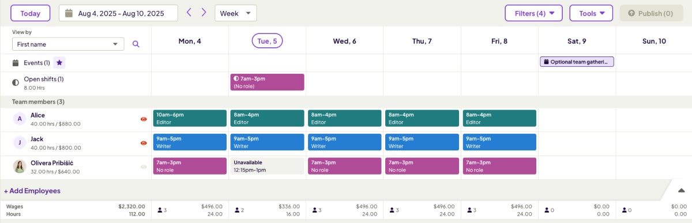Open the 7am–3pm open shift on Tuesday
Screen dimensions: 692x223
coord(267,82)
